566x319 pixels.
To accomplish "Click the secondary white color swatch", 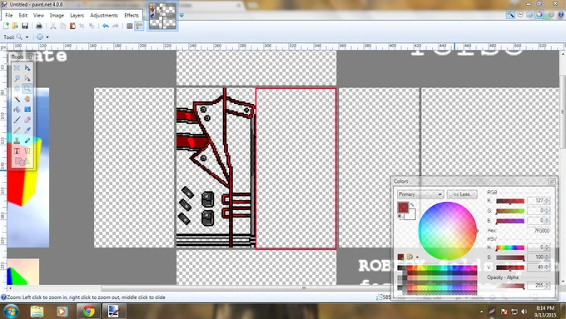I will (412, 215).
